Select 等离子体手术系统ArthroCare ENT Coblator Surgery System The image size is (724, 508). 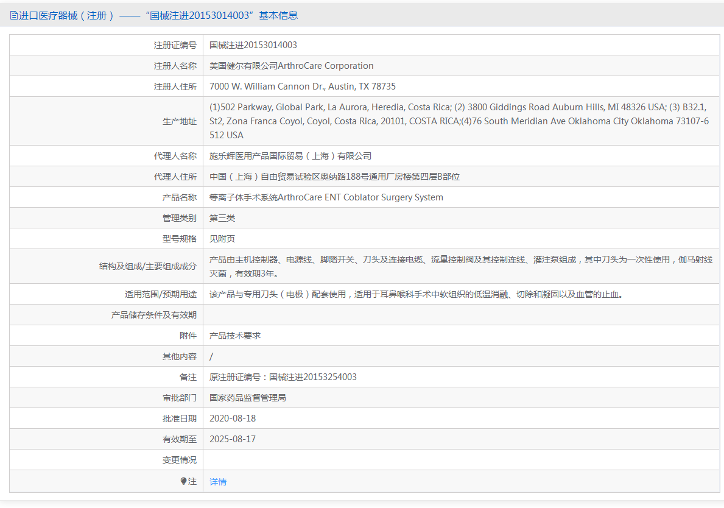coord(326,197)
